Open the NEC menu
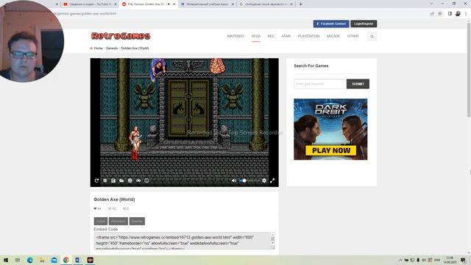Viewport: 471px width, 265px height. 271,36
